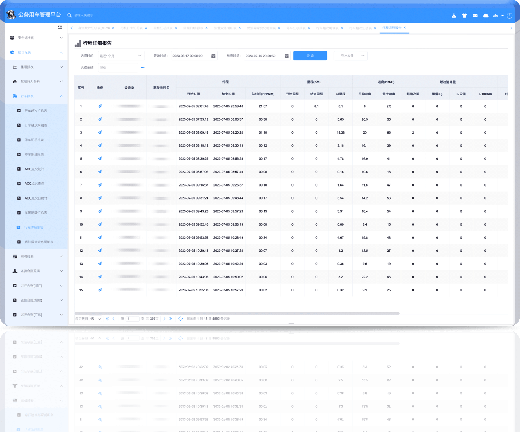Image resolution: width=520 pixels, height=432 pixels.
Task: Click the 查询 query button
Action: 310,56
